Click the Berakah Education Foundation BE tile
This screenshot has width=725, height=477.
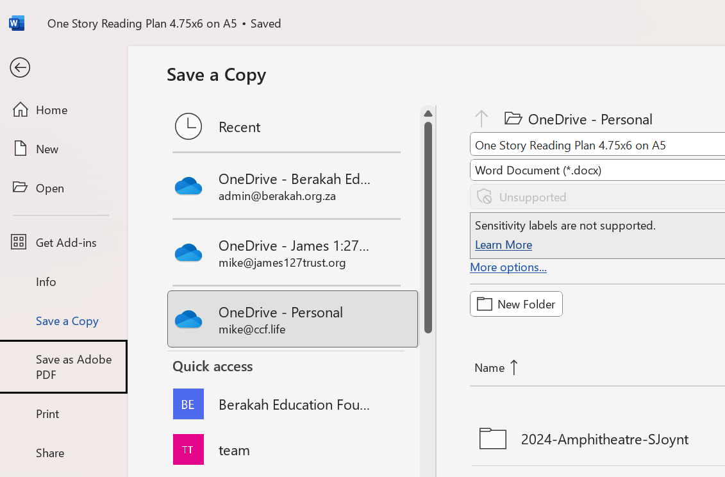(x=188, y=405)
